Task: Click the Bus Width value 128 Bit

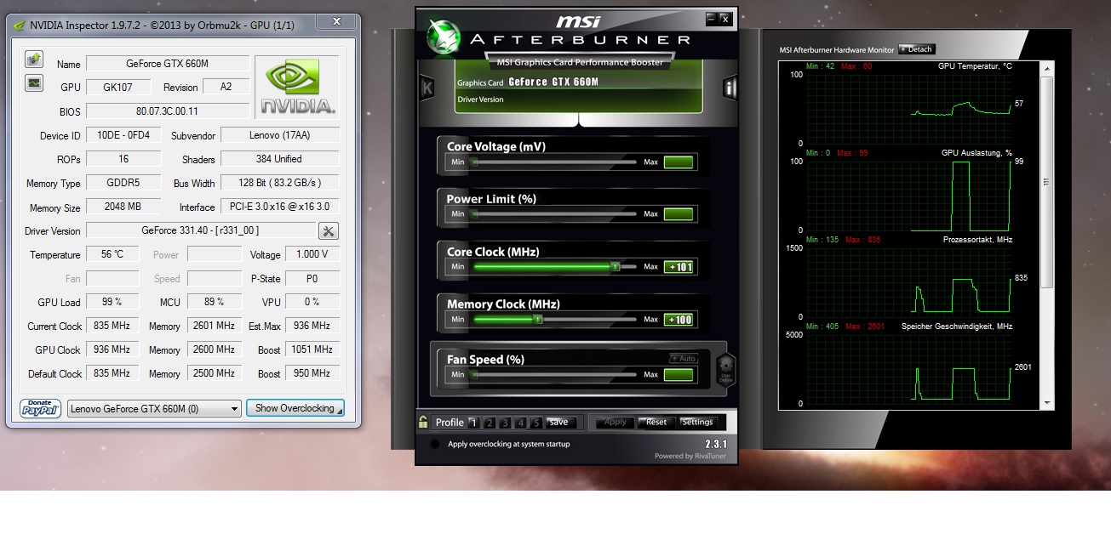Action: [x=280, y=183]
